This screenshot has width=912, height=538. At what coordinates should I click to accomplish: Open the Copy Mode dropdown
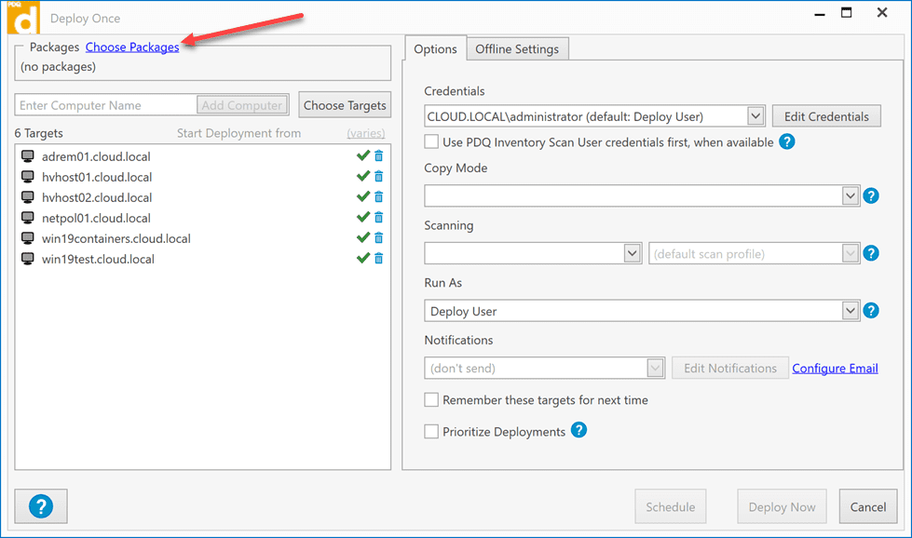pyautogui.click(x=849, y=195)
